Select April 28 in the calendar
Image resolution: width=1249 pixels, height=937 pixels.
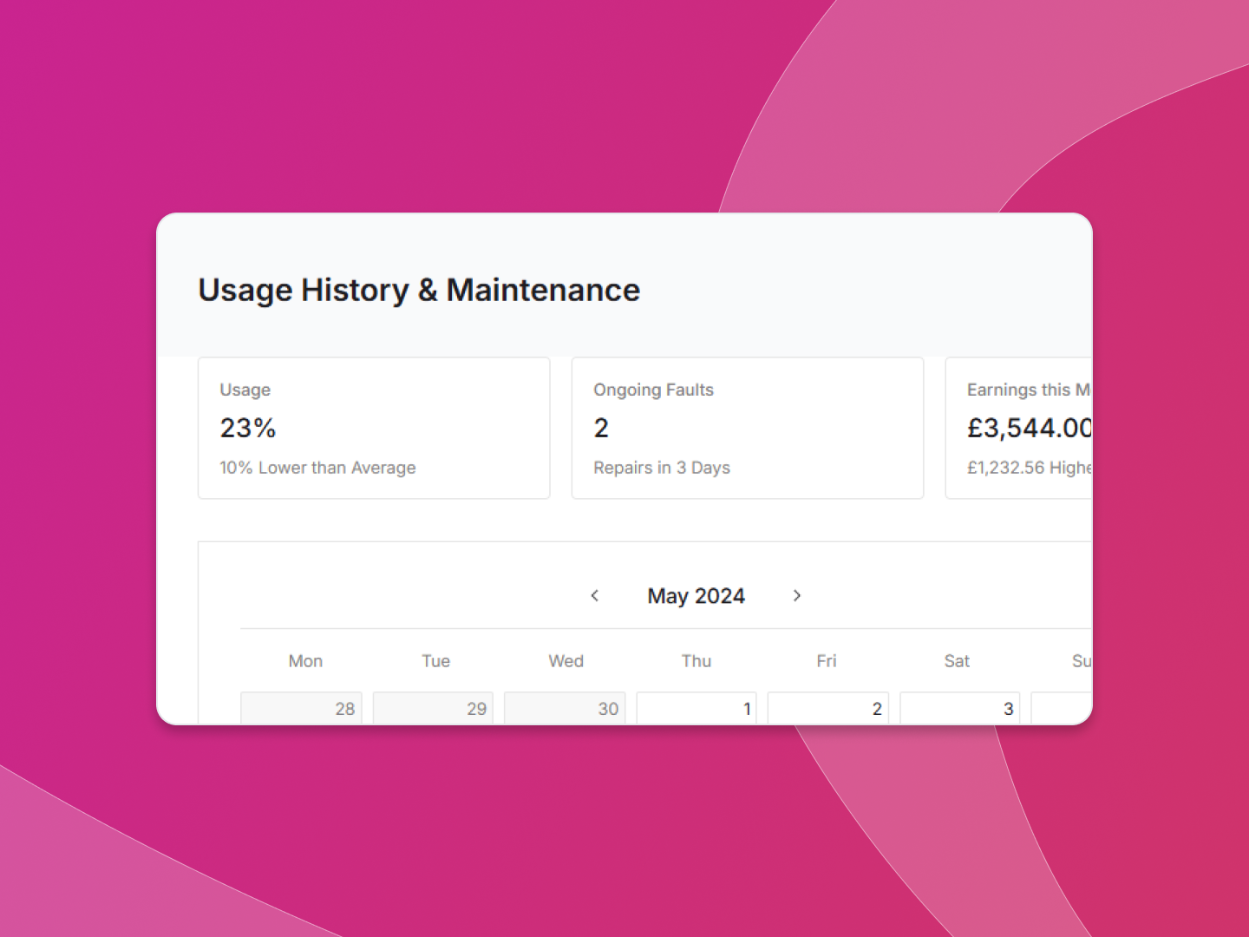(x=301, y=708)
